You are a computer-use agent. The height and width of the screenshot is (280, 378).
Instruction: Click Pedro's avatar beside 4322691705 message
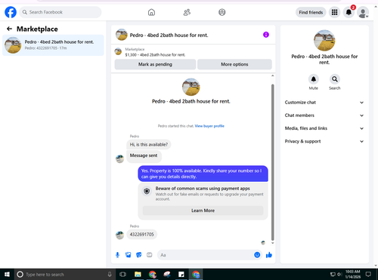pyautogui.click(x=119, y=235)
